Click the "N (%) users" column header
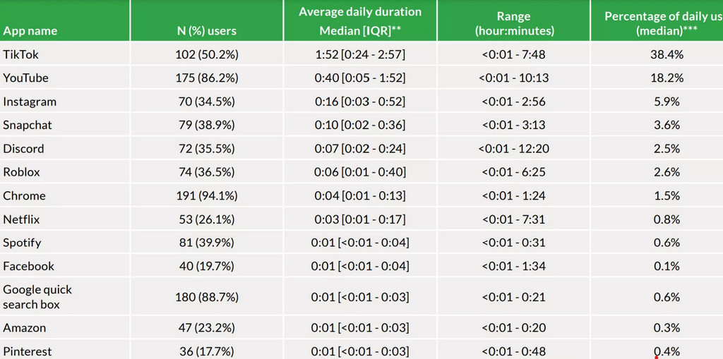 point(206,31)
